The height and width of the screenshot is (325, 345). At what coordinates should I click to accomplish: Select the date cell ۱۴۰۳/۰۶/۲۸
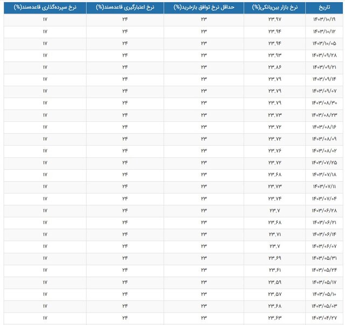[321, 210]
